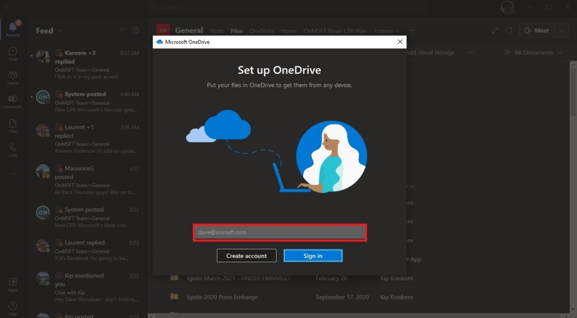Open Communities in the Teams sidebar
This screenshot has width=577, height=318.
[x=12, y=101]
